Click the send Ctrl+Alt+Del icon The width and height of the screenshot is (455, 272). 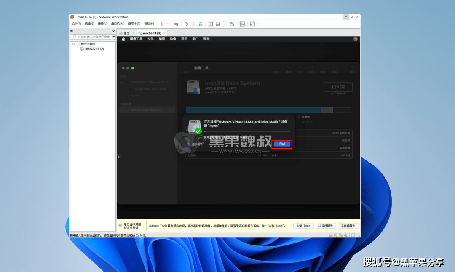click(x=176, y=24)
